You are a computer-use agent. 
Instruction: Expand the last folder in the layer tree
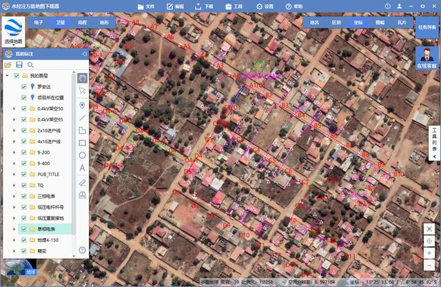tap(14, 251)
